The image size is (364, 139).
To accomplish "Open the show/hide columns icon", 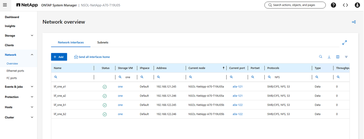I will (x=338, y=57).
